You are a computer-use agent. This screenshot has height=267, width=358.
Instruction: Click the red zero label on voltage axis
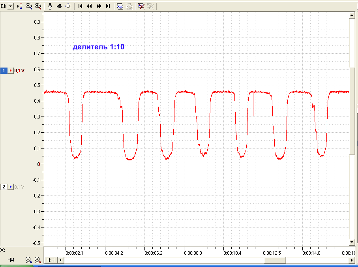(39, 164)
